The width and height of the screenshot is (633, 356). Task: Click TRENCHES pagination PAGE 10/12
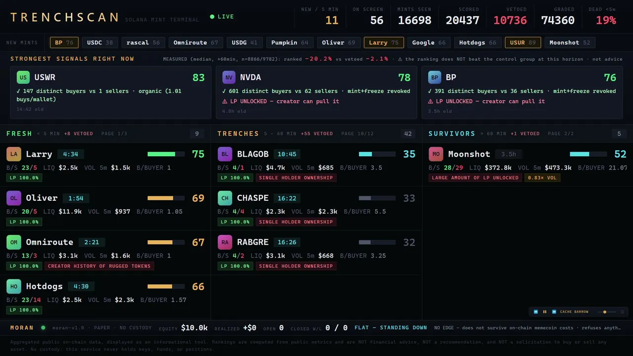(358, 133)
